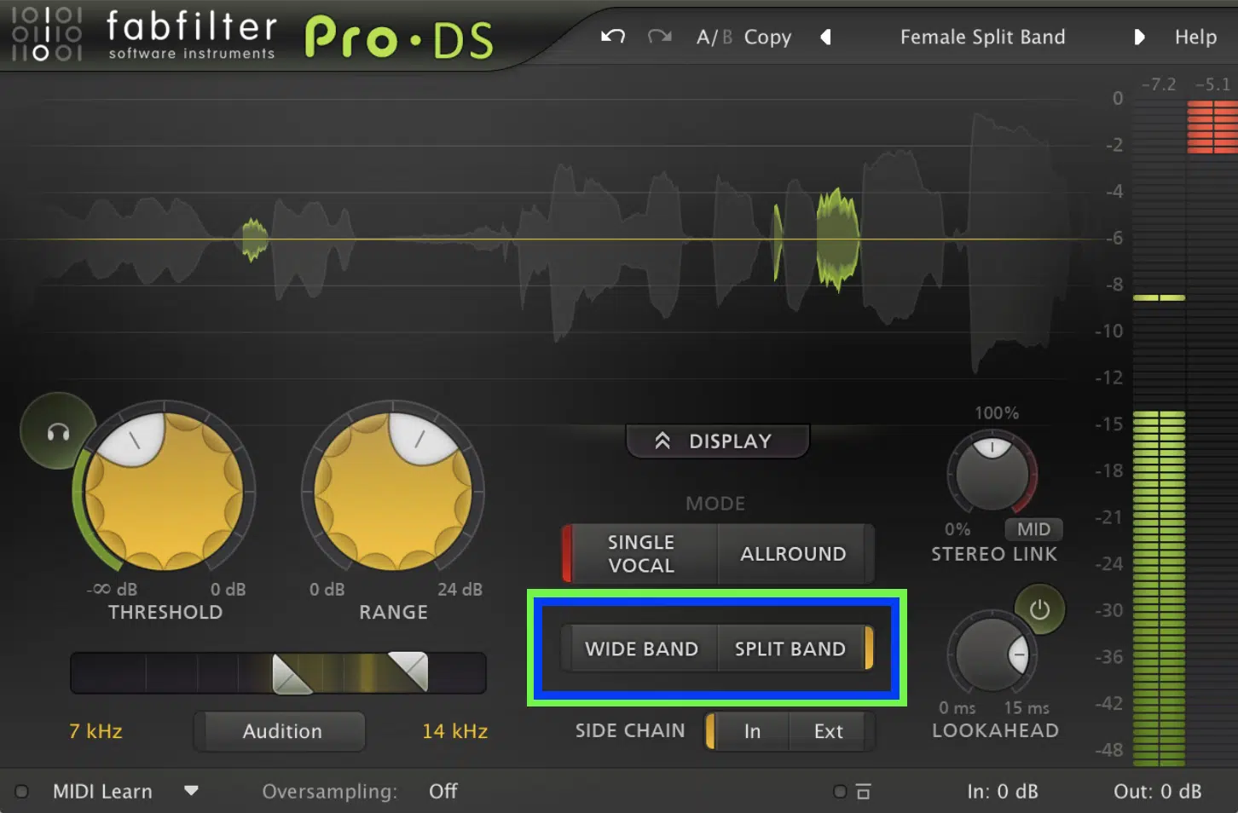Click the redo arrow icon
The height and width of the screenshot is (813, 1238).
pyautogui.click(x=659, y=37)
